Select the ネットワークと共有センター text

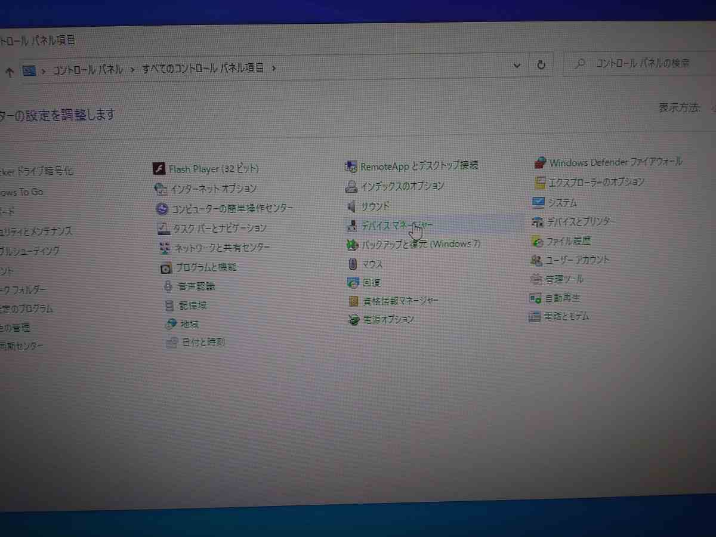222,247
